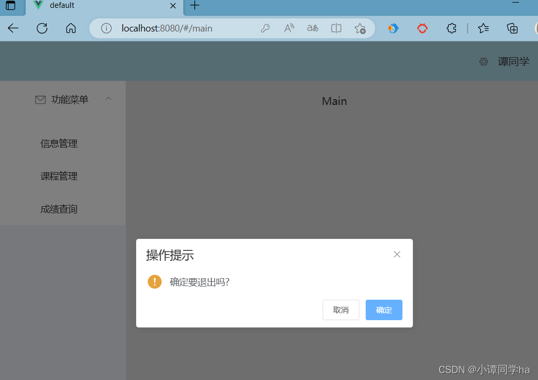The width and height of the screenshot is (538, 380).
Task: Click the red circular extension icon
Action: tap(422, 28)
